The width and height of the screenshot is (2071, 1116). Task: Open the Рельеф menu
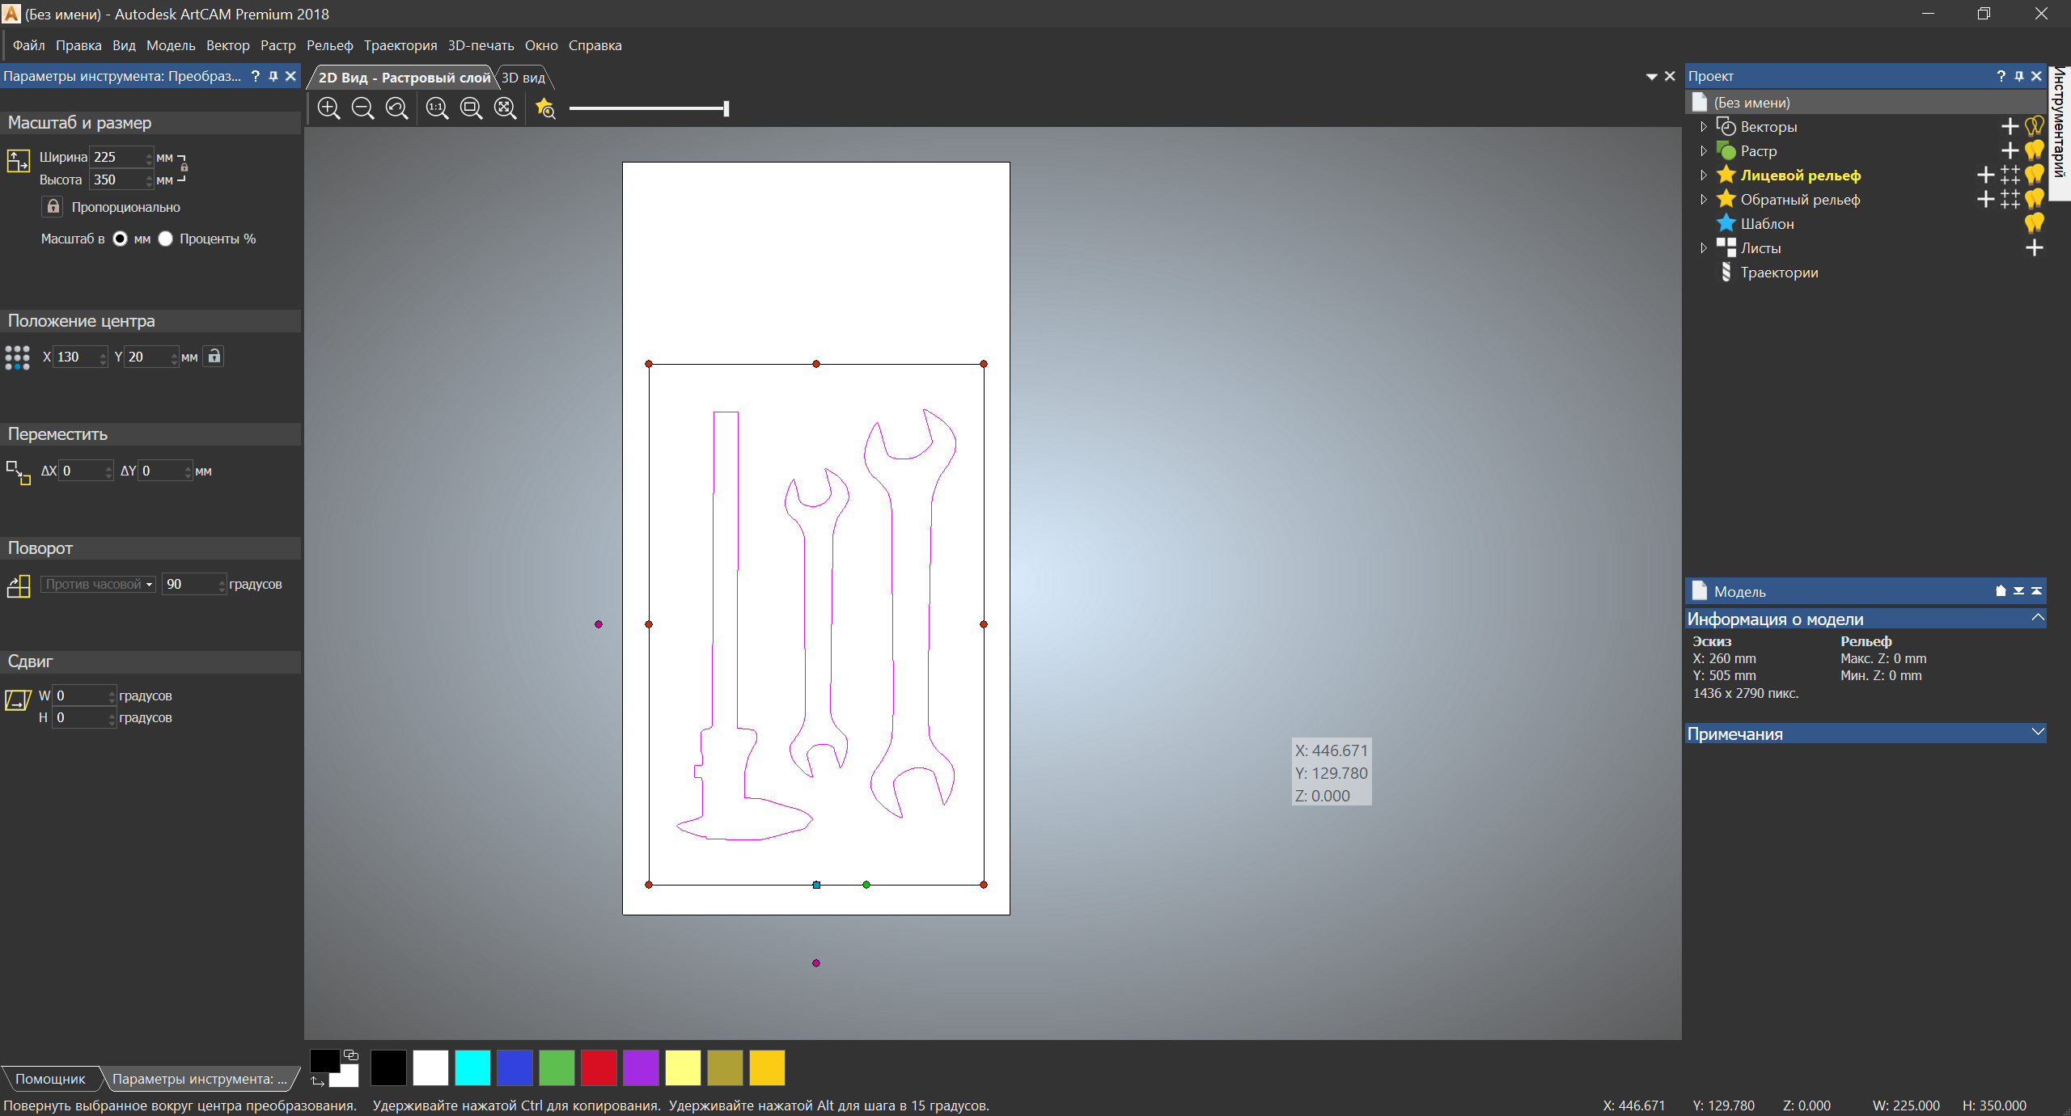(329, 45)
